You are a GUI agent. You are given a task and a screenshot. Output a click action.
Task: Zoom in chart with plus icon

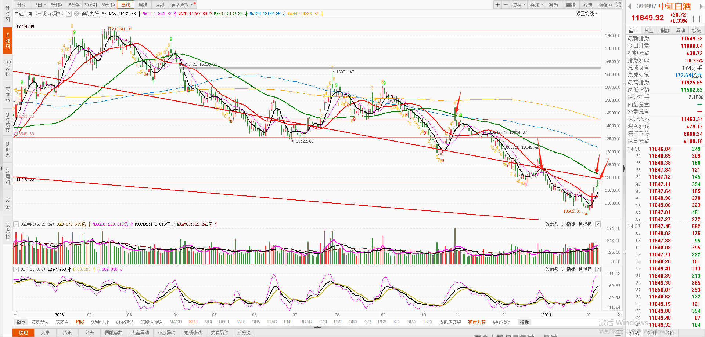(497, 5)
